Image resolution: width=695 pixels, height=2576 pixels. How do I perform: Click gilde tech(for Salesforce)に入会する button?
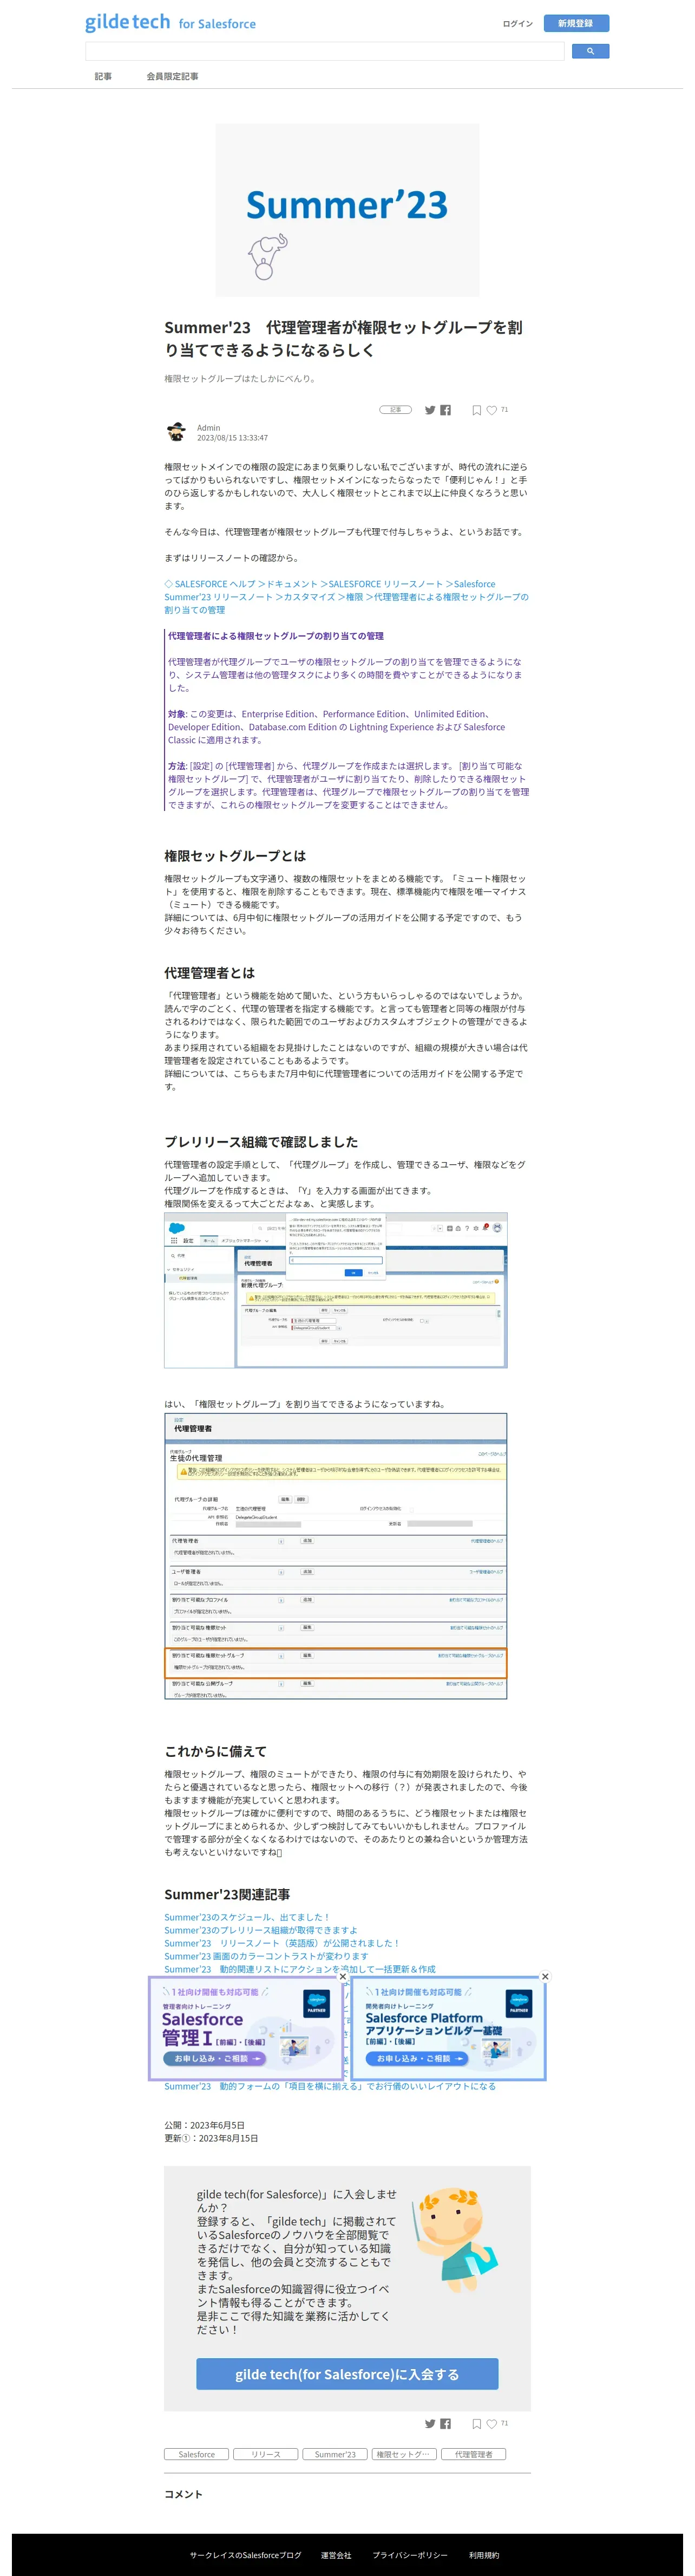click(347, 2374)
